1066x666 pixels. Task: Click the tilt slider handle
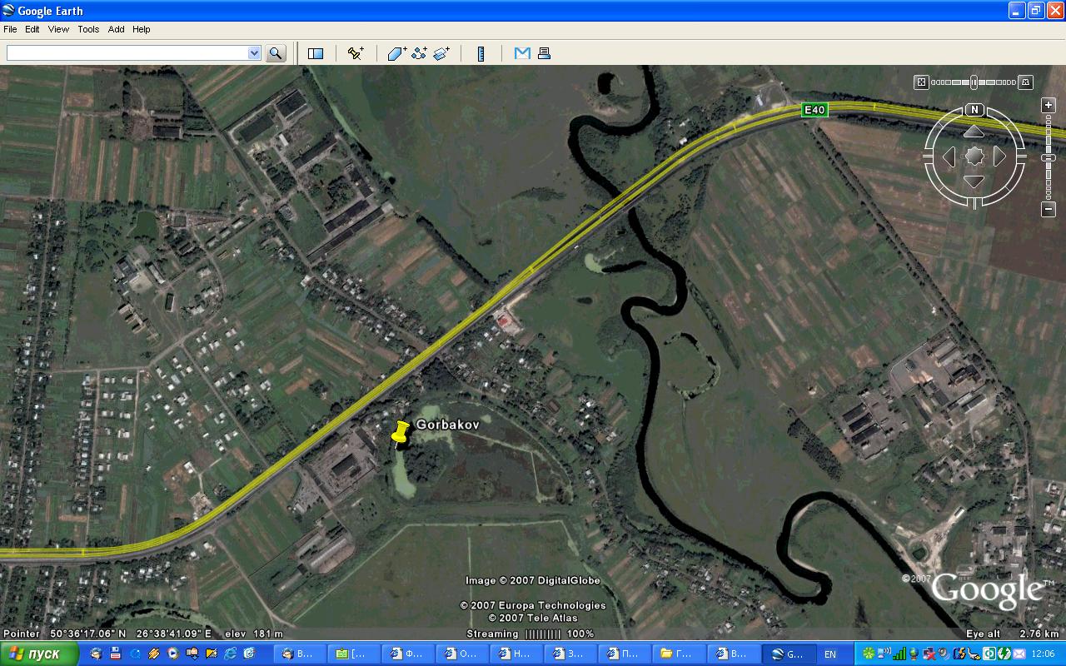pos(974,82)
